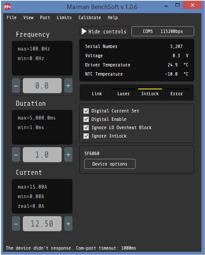
Task: Open the Help menu
Action: (x=113, y=17)
